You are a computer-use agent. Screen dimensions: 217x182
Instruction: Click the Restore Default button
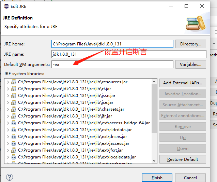183,159
